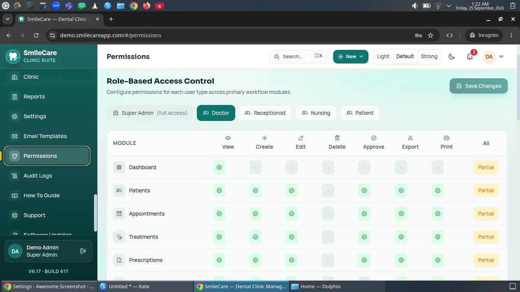This screenshot has width=520, height=292.
Task: Click the Treatments stethoscope icon
Action: click(x=119, y=237)
